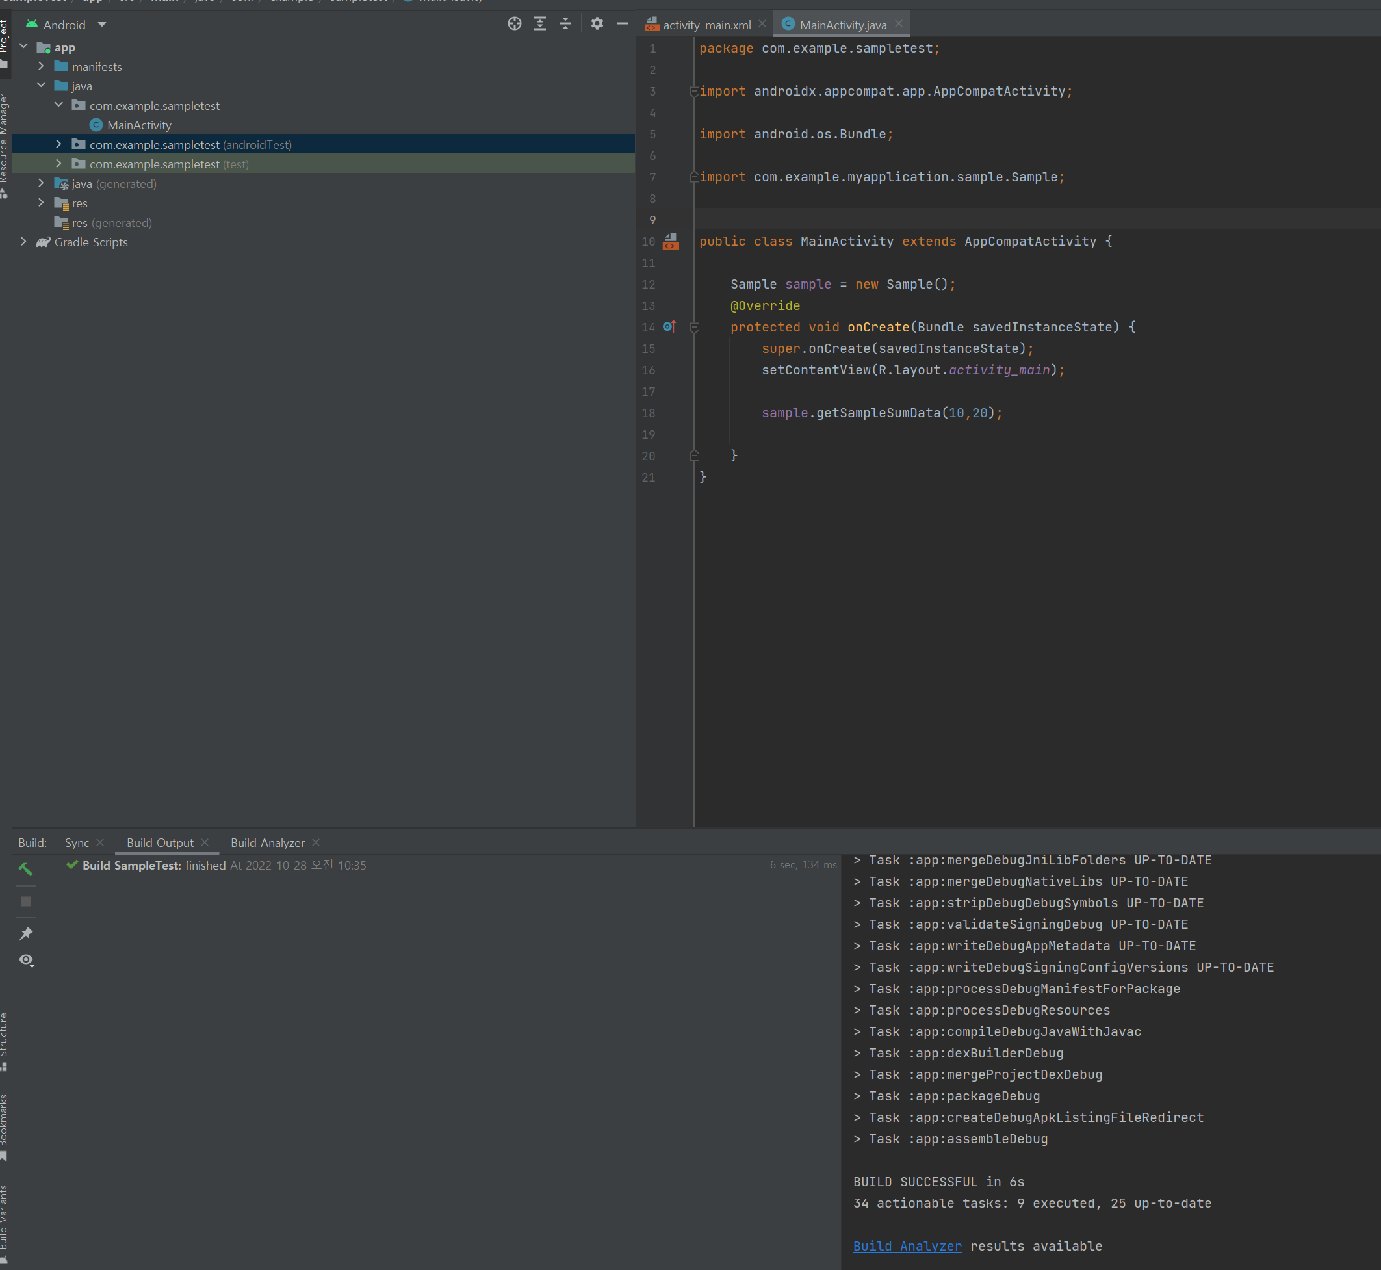Screen dimensions: 1381x1270
Task: Click the build hammer icon in Build panel
Action: coord(25,870)
